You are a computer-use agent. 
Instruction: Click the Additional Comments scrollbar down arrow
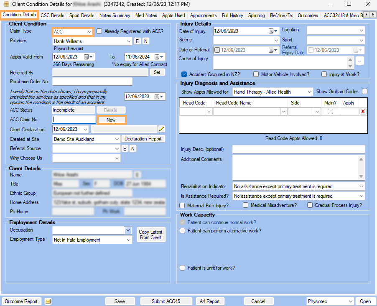361,176
